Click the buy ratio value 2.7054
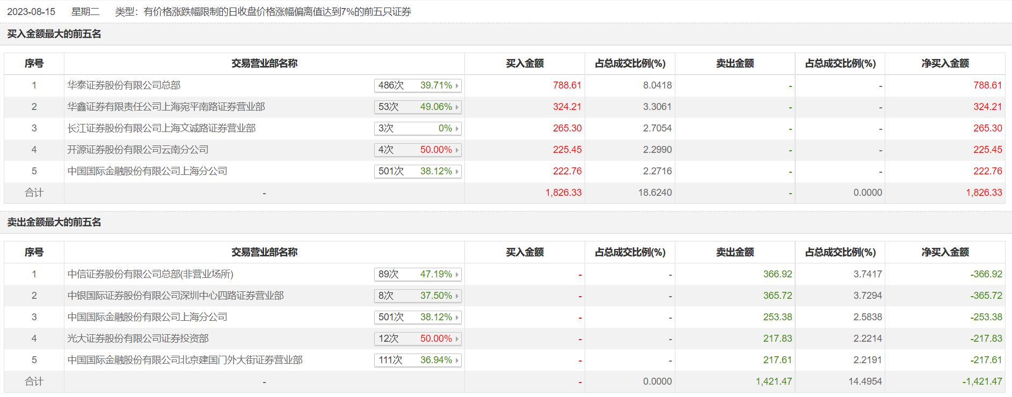This screenshot has height=397, width=1012. pos(657,128)
